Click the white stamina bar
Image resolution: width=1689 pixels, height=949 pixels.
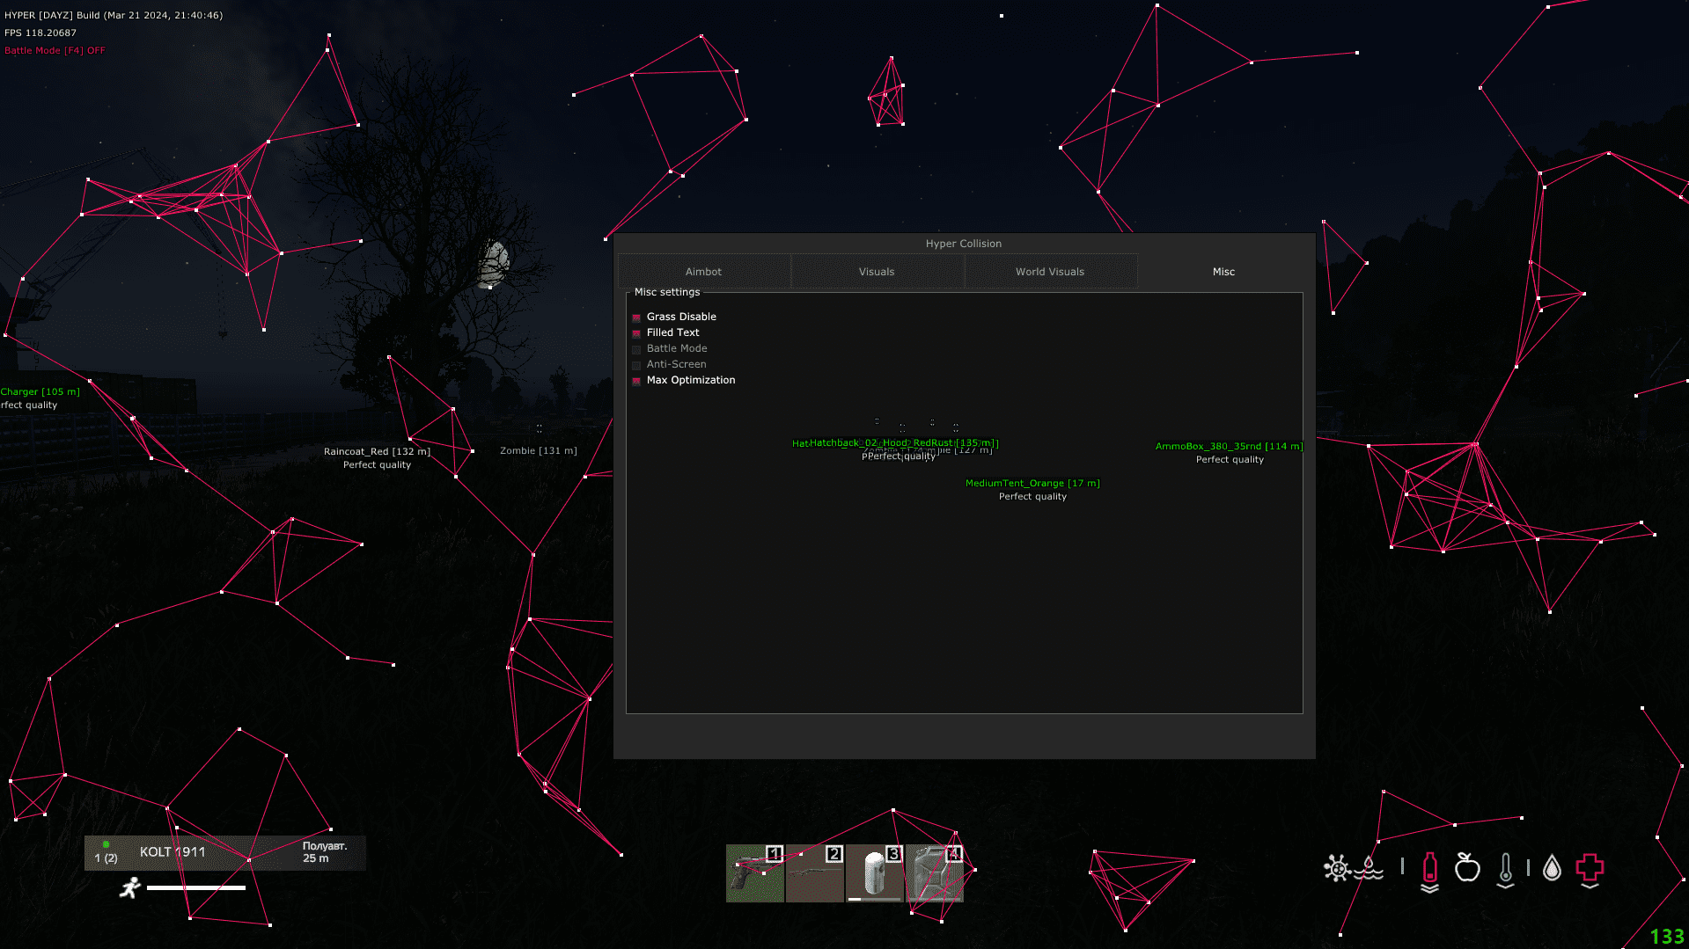tap(195, 888)
